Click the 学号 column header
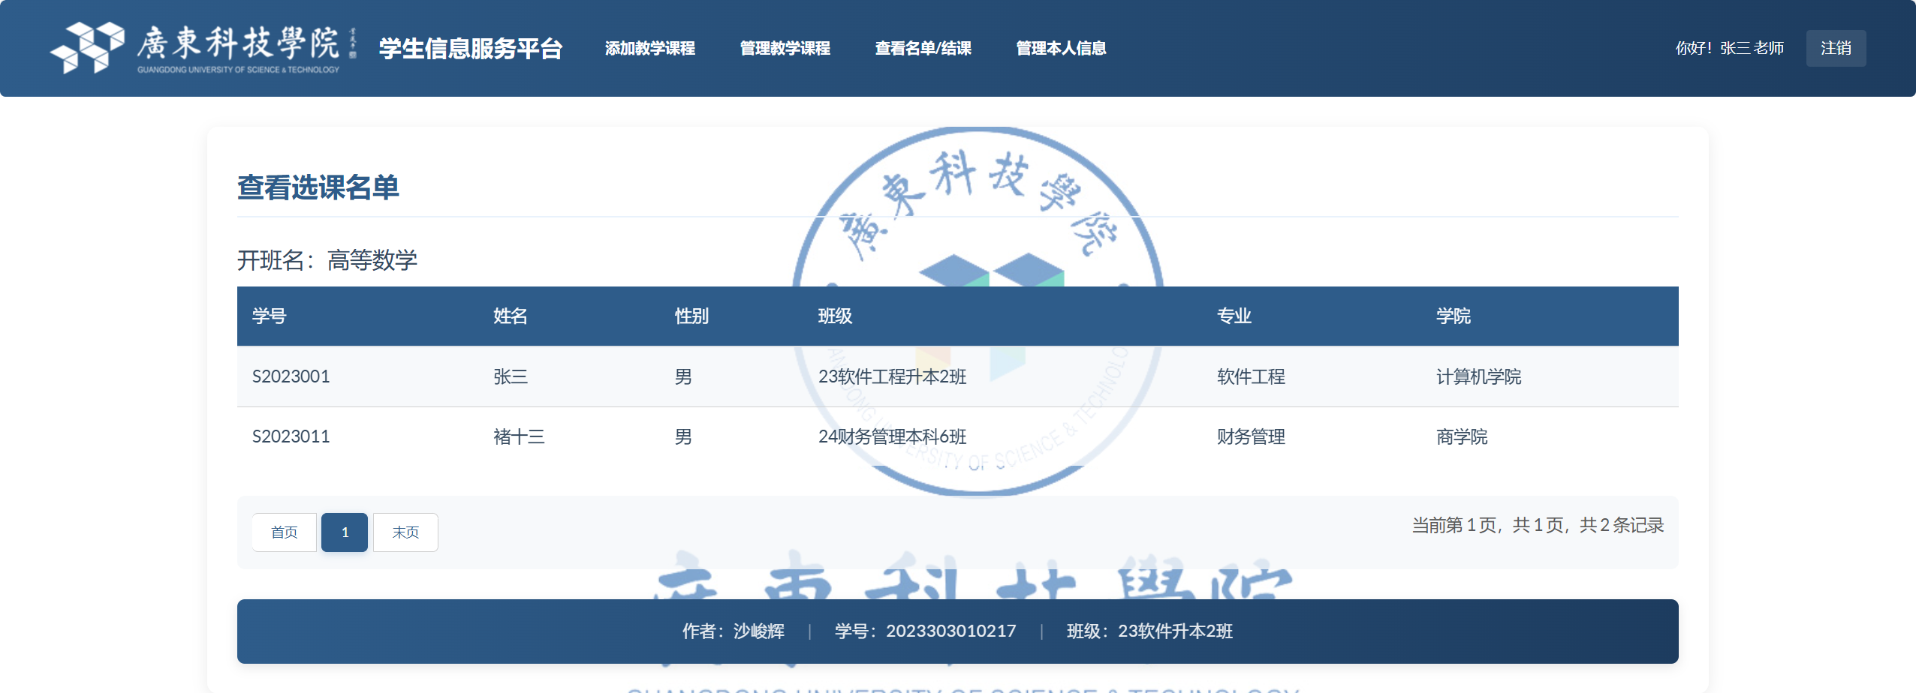Viewport: 1916px width, 693px height. tap(269, 316)
